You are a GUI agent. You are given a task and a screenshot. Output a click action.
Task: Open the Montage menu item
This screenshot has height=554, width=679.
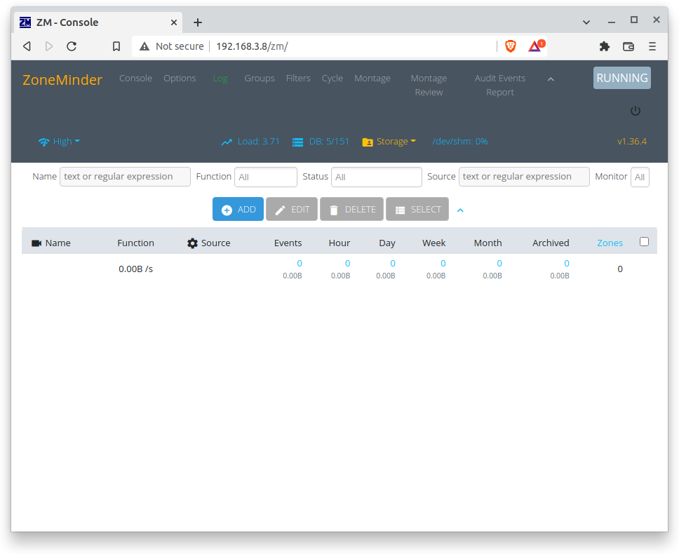[372, 79]
